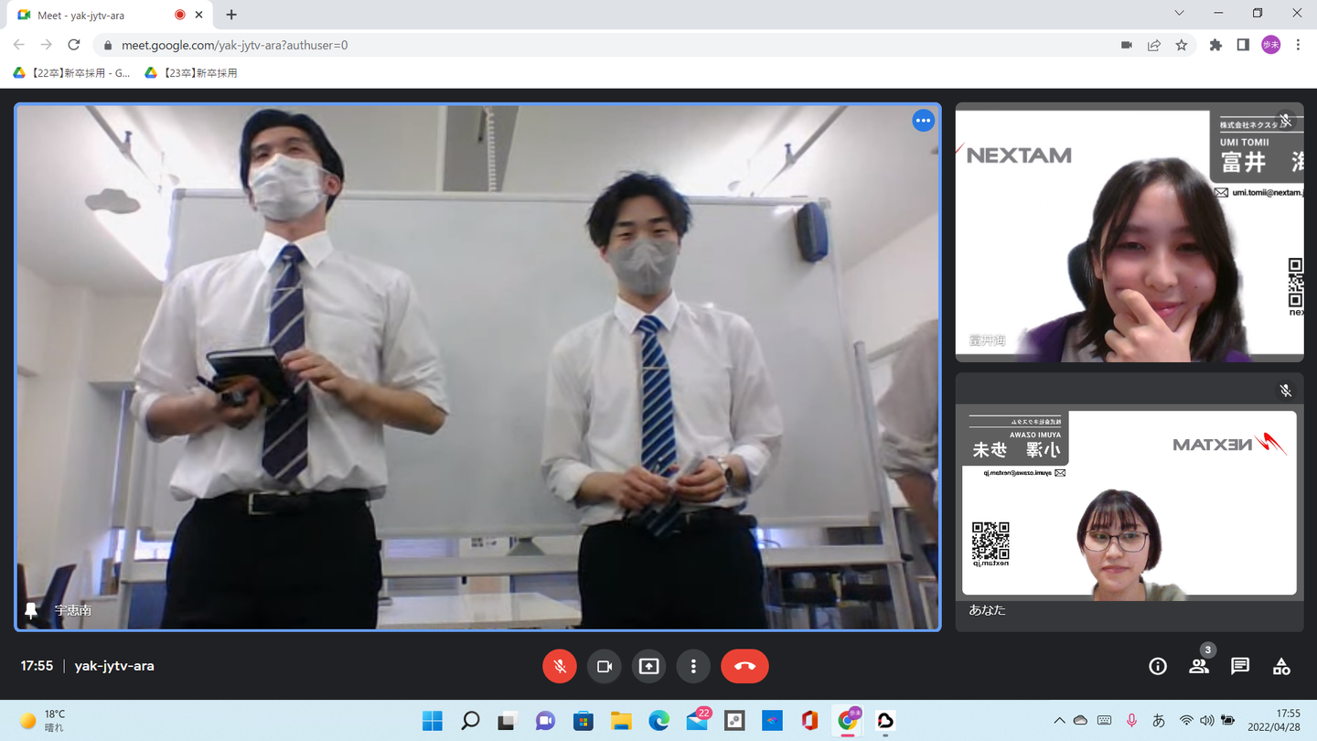Click muted mic icon on self-view tile

(1286, 391)
